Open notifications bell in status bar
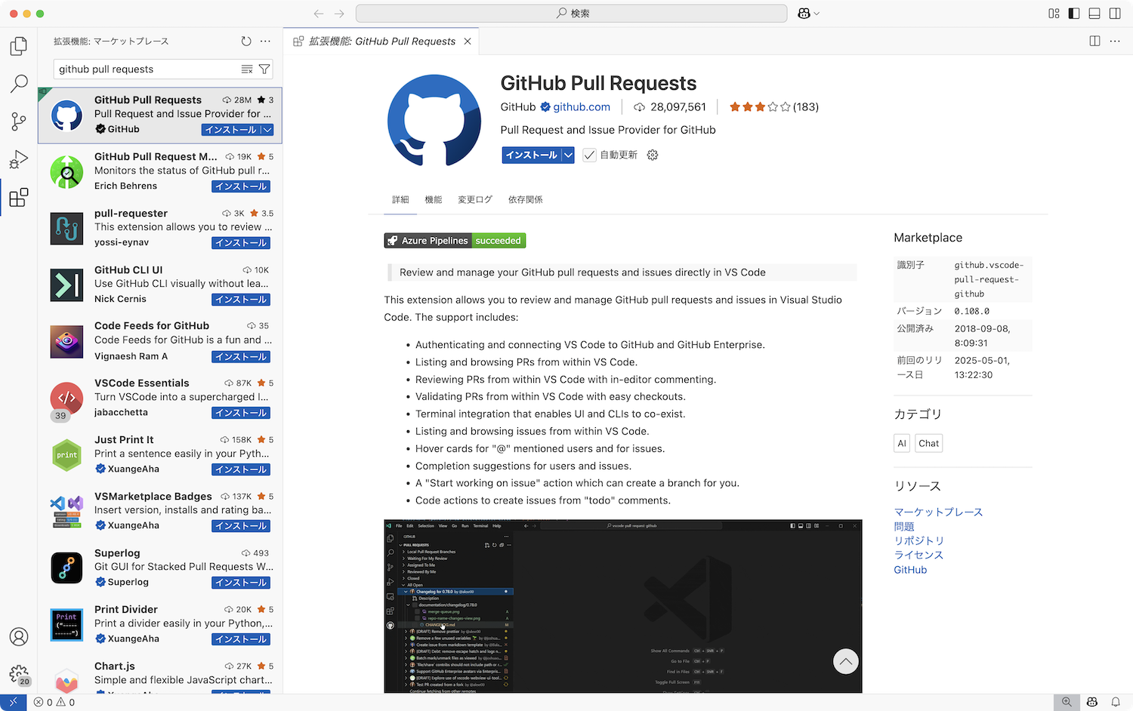Image resolution: width=1133 pixels, height=711 pixels. (x=1116, y=702)
